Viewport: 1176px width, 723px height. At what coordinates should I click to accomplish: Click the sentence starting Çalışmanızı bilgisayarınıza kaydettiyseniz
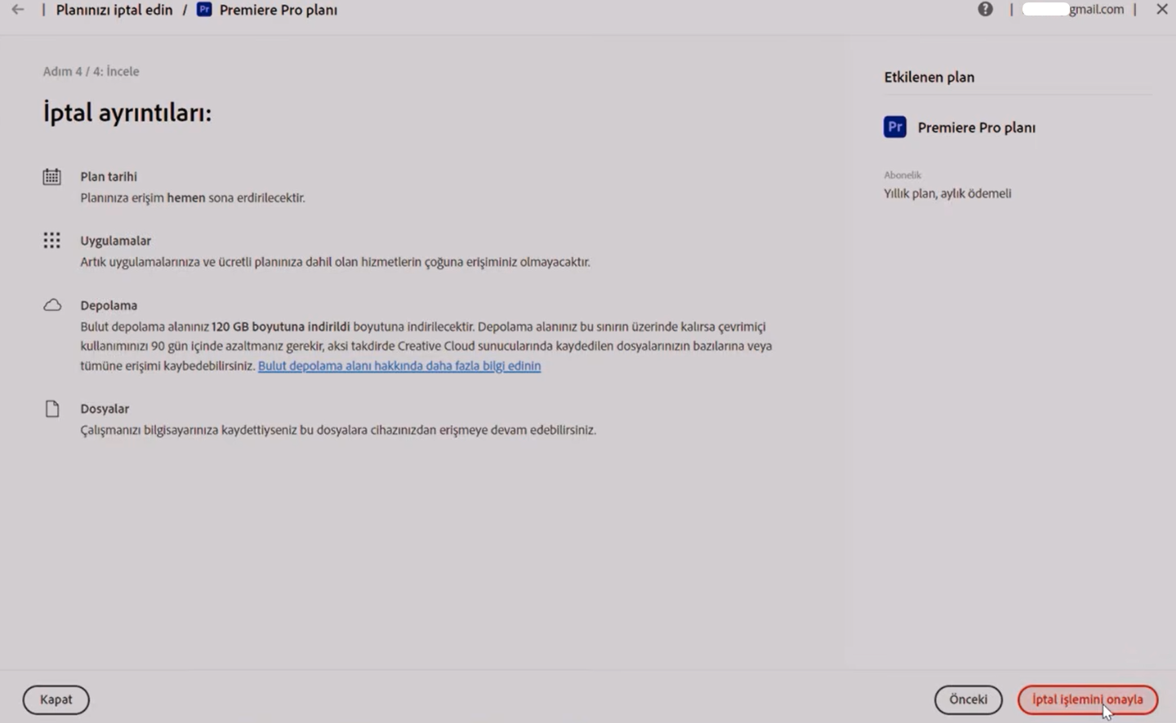[x=338, y=430]
